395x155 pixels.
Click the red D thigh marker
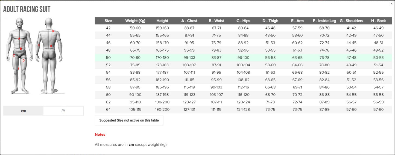(x=24, y=61)
